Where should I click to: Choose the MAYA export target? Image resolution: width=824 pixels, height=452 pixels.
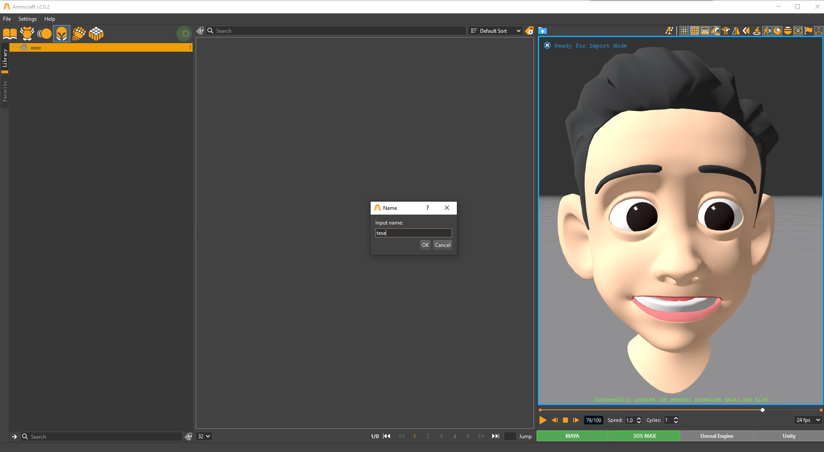click(572, 436)
